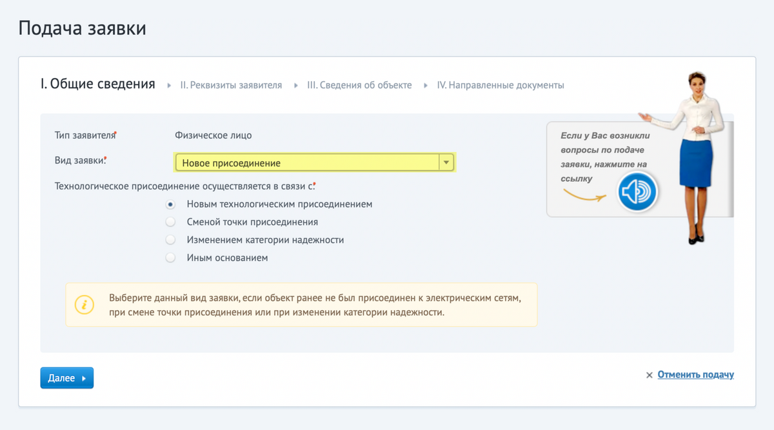
Task: Click the arrow before step II. Реквизиты заявителя
Action: (169, 85)
